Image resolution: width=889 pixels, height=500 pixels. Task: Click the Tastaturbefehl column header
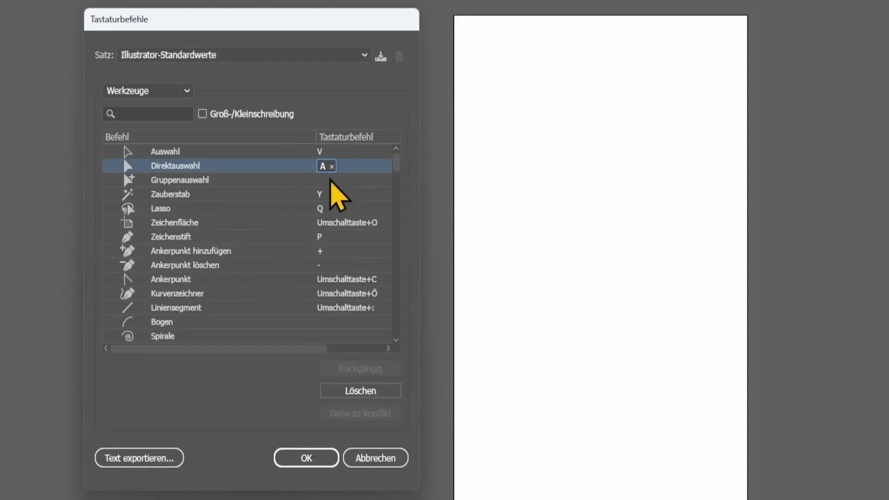346,137
